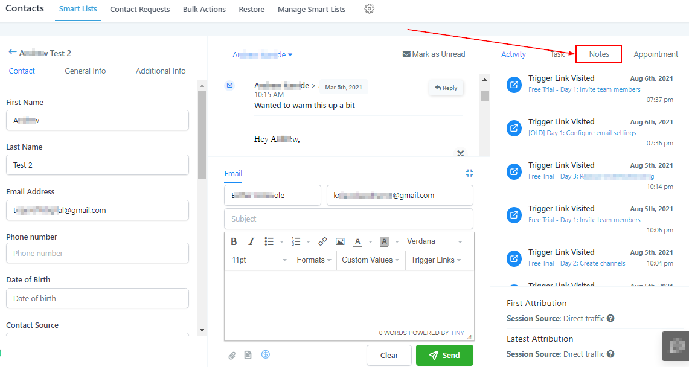The image size is (689, 367).
Task: Click the dollar sign payment icon
Action: 266,354
